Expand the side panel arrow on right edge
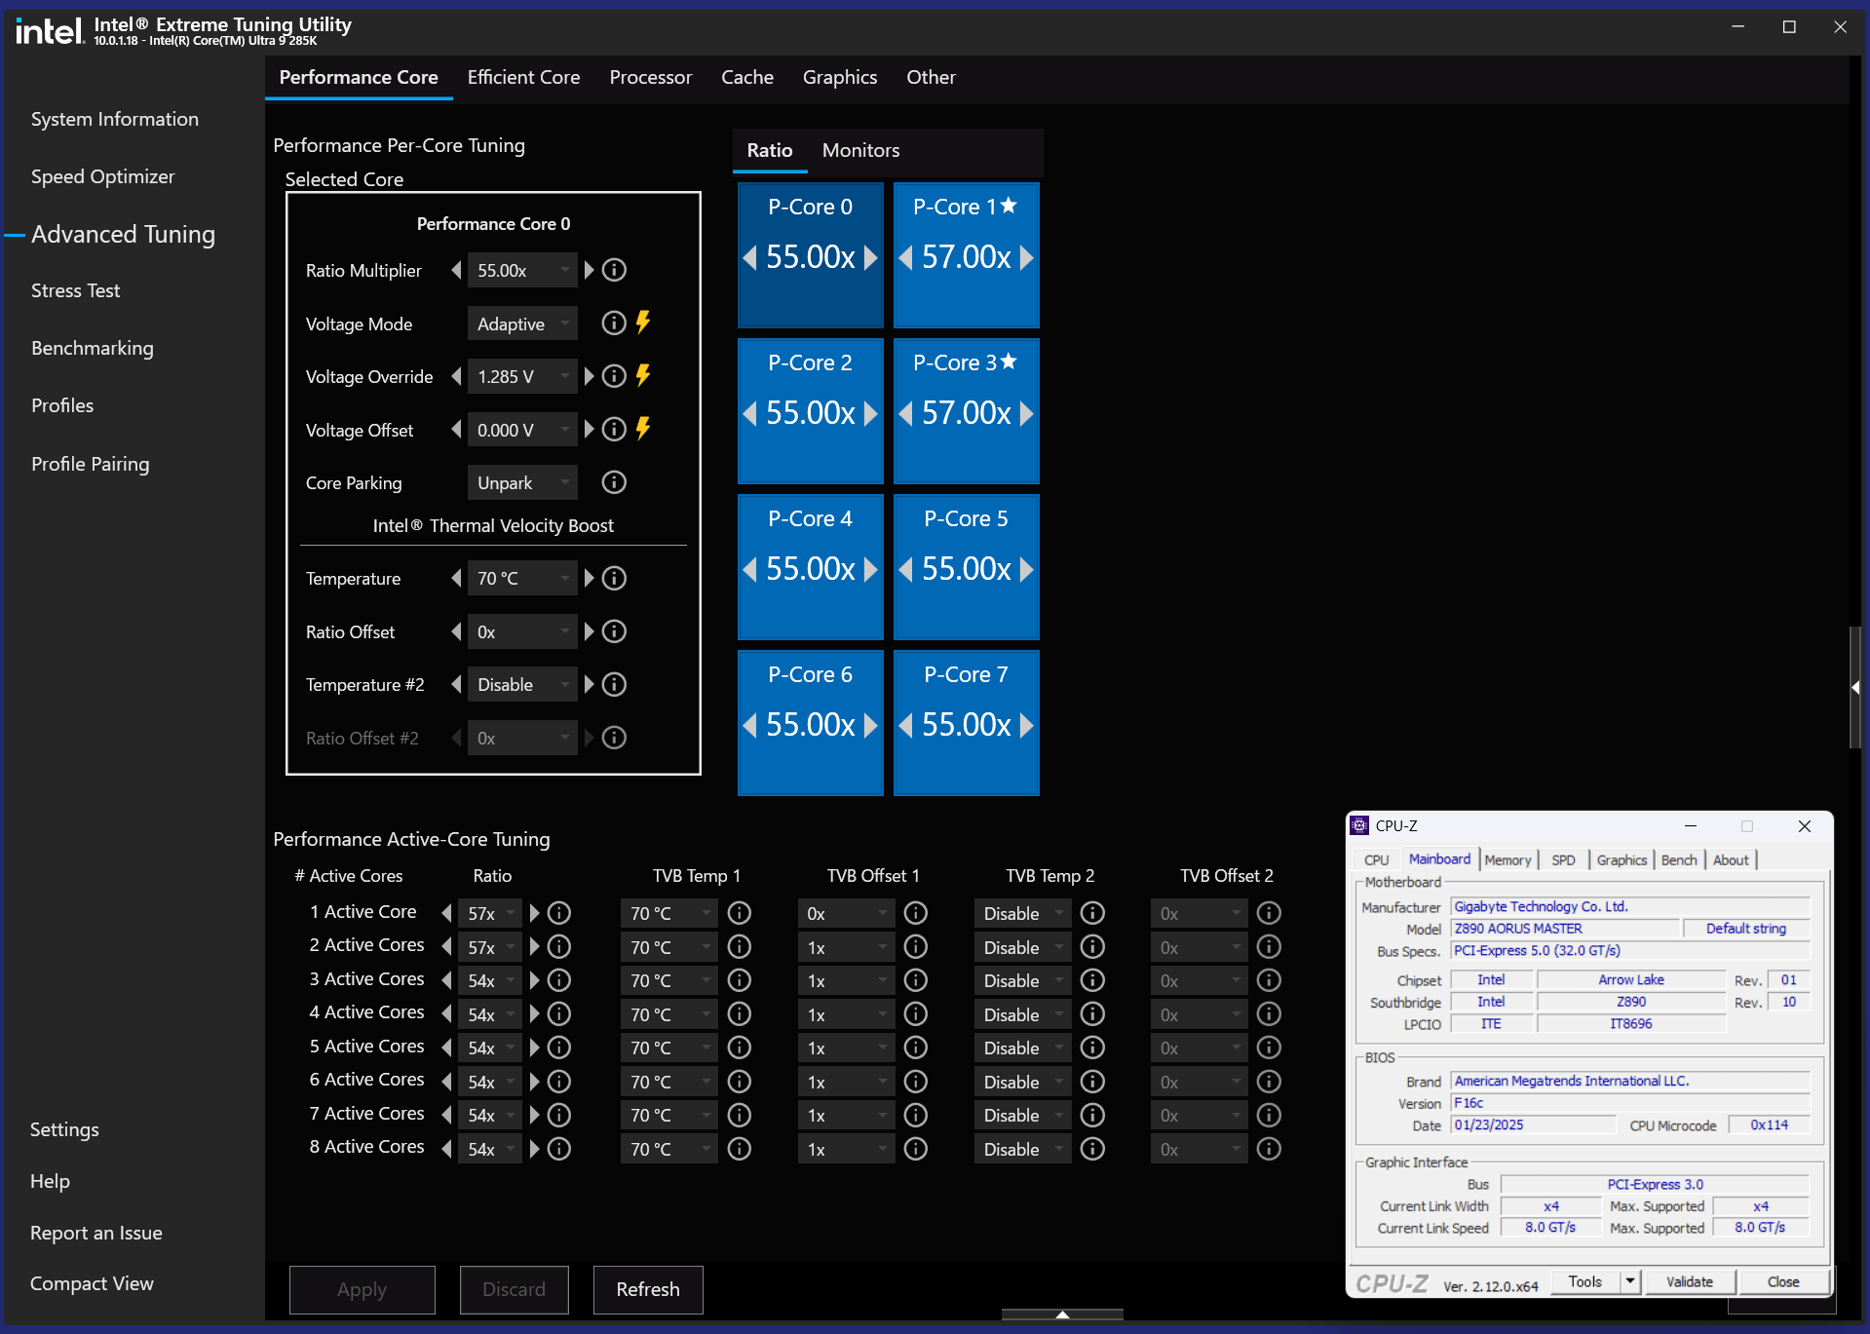Viewport: 1870px width, 1334px height. point(1855,687)
